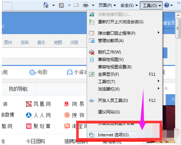The image size is (181, 145).
Task: Click the 凤凰网 logo icon
Action: pos(29,104)
